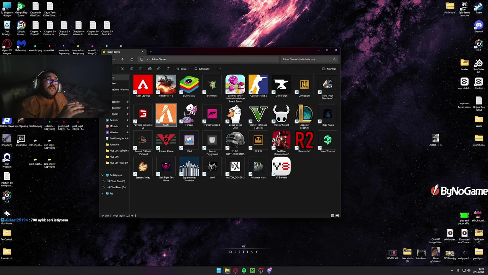The image size is (488, 275).
Task: Select the CurseForge shortcut
Action: (281, 86)
